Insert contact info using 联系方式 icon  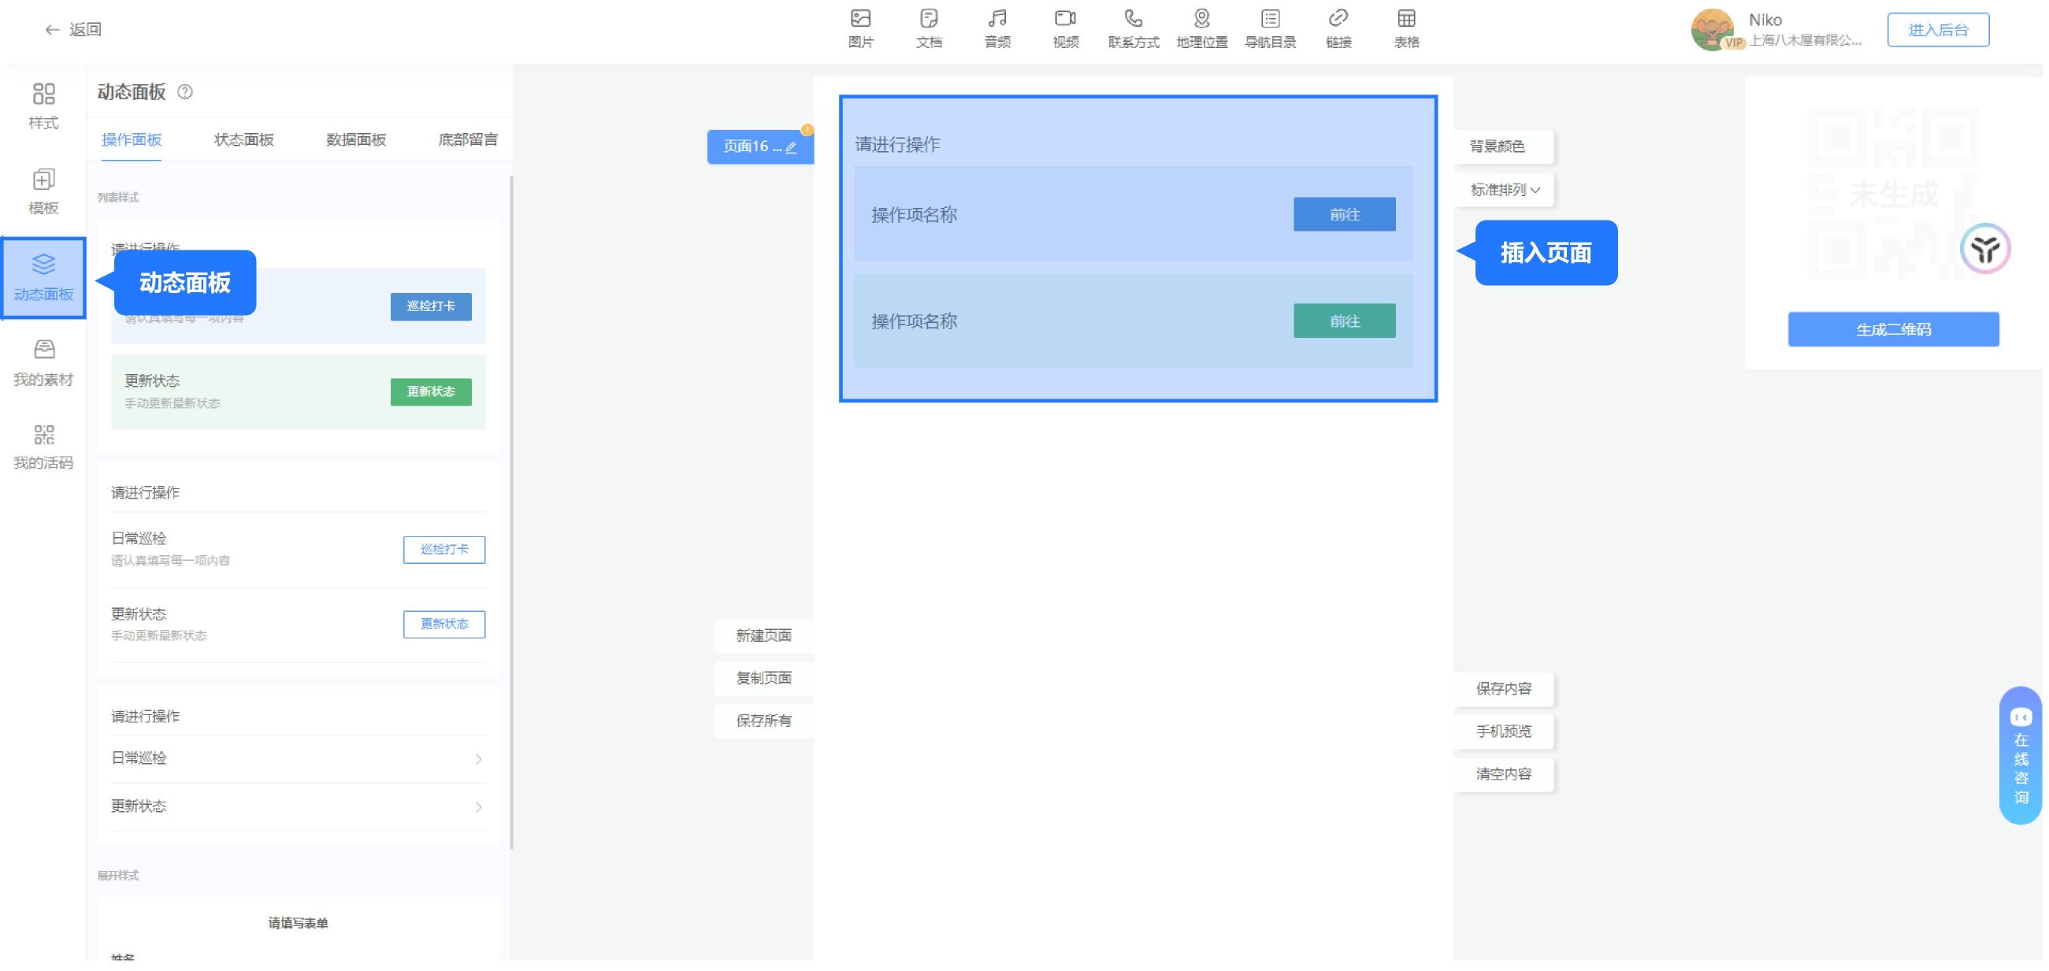pyautogui.click(x=1134, y=28)
